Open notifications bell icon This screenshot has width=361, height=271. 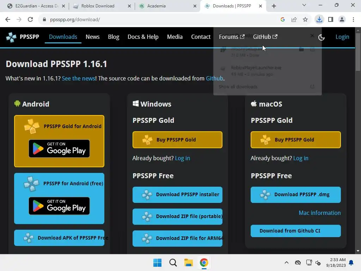[351, 263]
